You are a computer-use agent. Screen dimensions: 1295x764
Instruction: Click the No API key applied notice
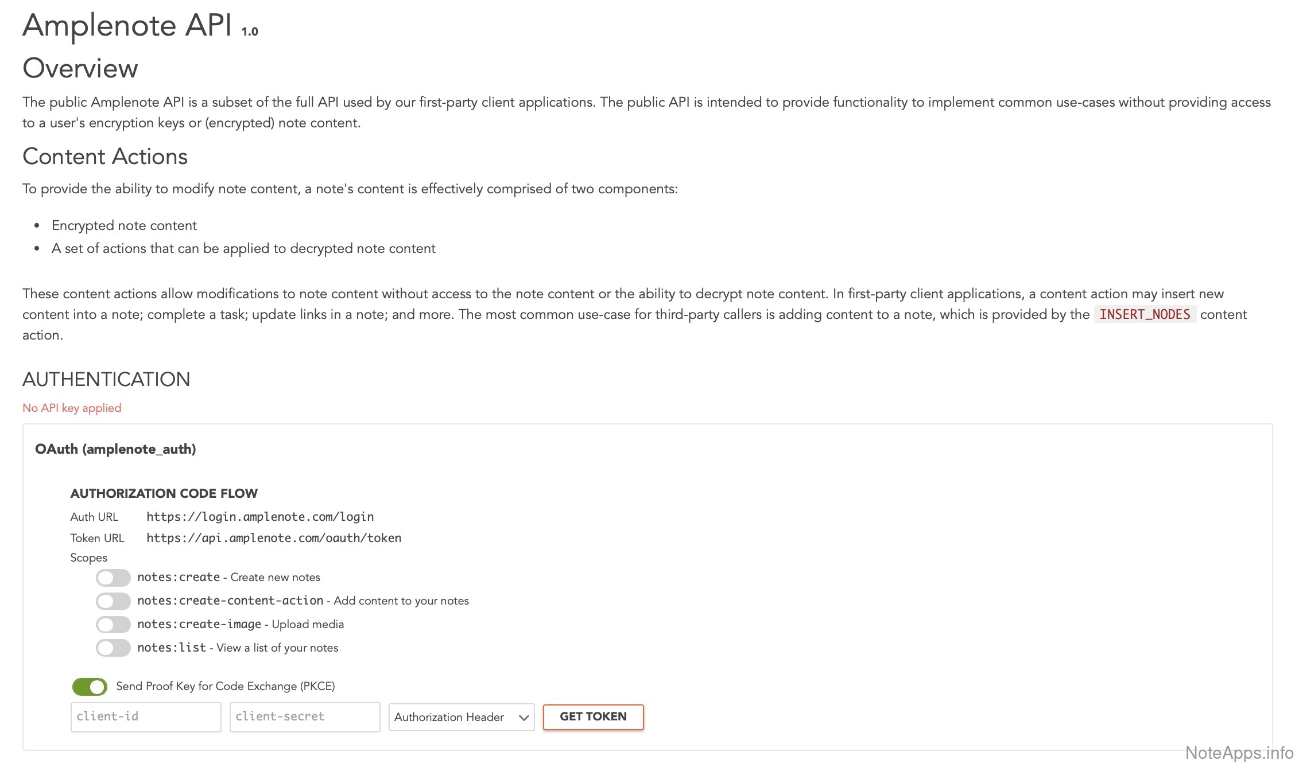72,408
